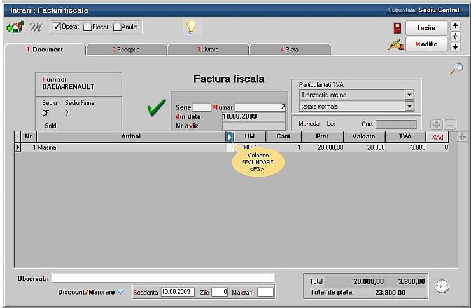The height and width of the screenshot is (308, 471).
Task: Click the Pret column header
Action: (322, 137)
